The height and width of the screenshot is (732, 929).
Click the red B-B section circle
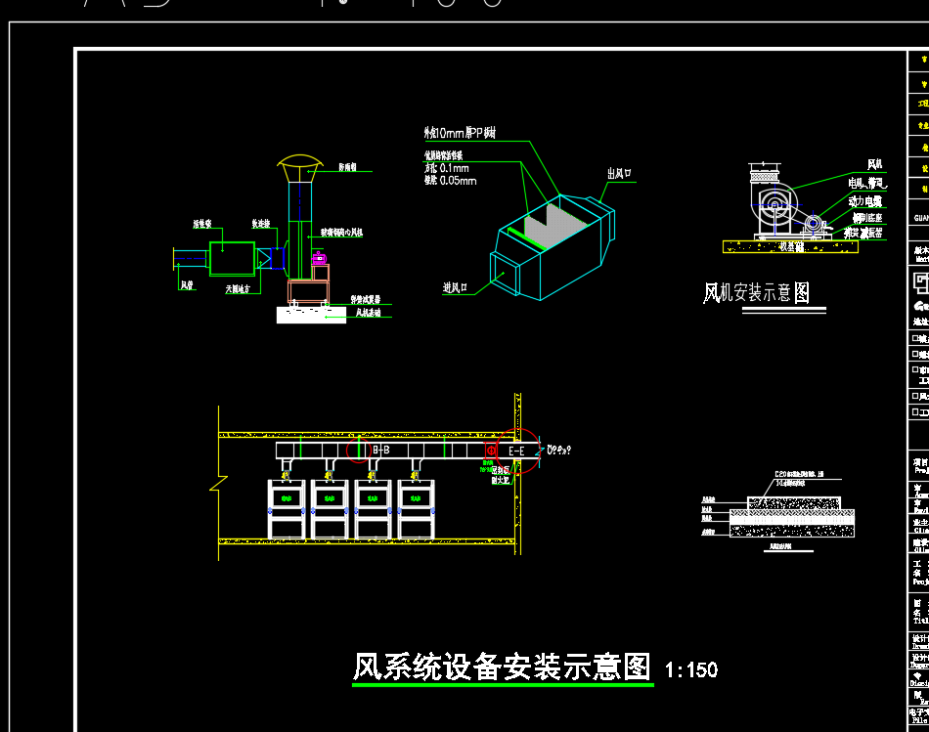(364, 450)
